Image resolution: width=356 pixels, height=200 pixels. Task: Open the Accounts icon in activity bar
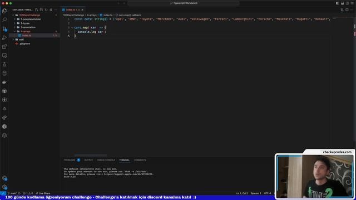pos(4,178)
